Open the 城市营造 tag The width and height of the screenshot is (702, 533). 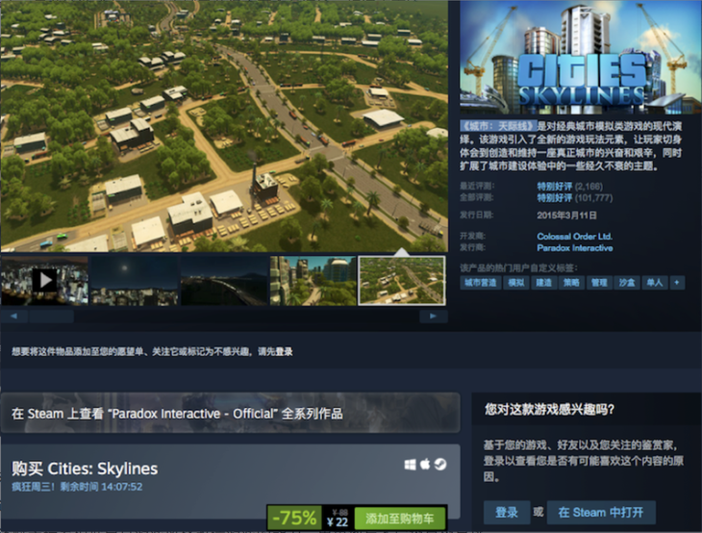(x=481, y=283)
